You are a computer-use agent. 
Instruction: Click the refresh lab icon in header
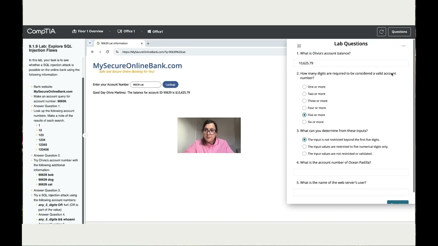[x=382, y=32]
